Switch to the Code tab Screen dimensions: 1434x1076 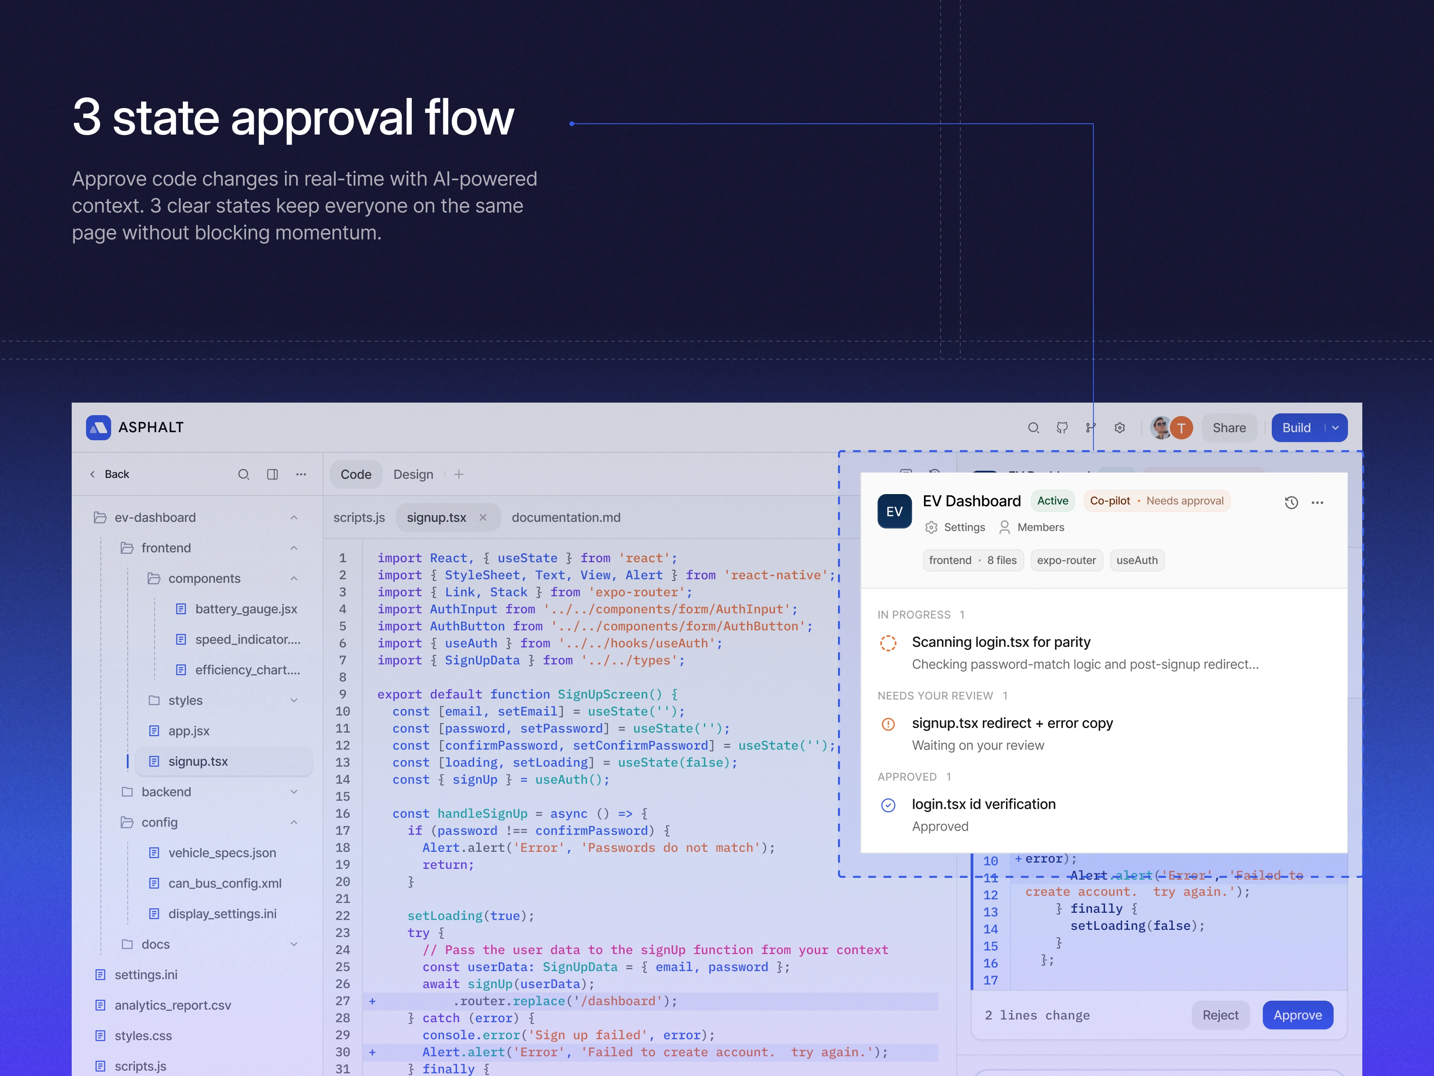tap(356, 474)
